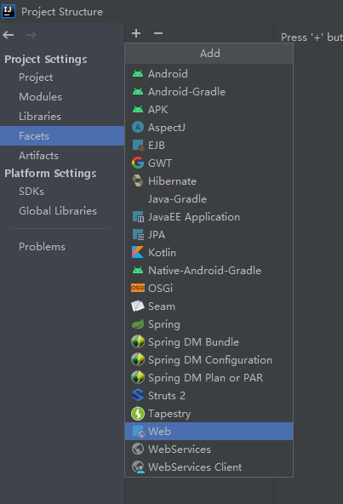Pick WebServices Client entry

click(209, 467)
